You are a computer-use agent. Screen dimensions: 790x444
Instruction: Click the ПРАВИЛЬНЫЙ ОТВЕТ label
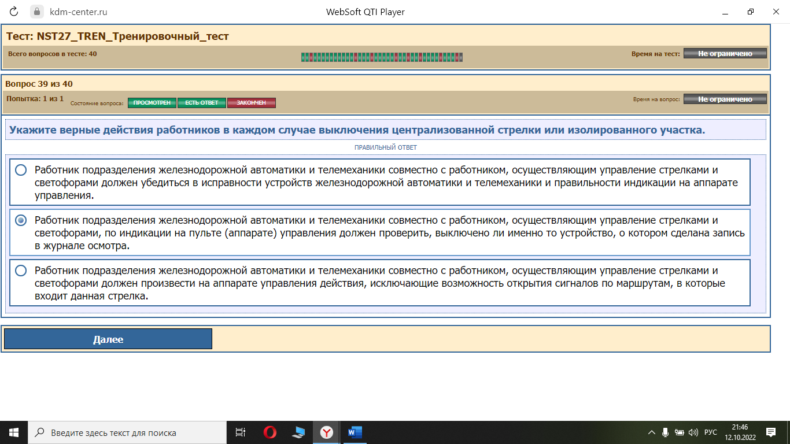point(386,147)
